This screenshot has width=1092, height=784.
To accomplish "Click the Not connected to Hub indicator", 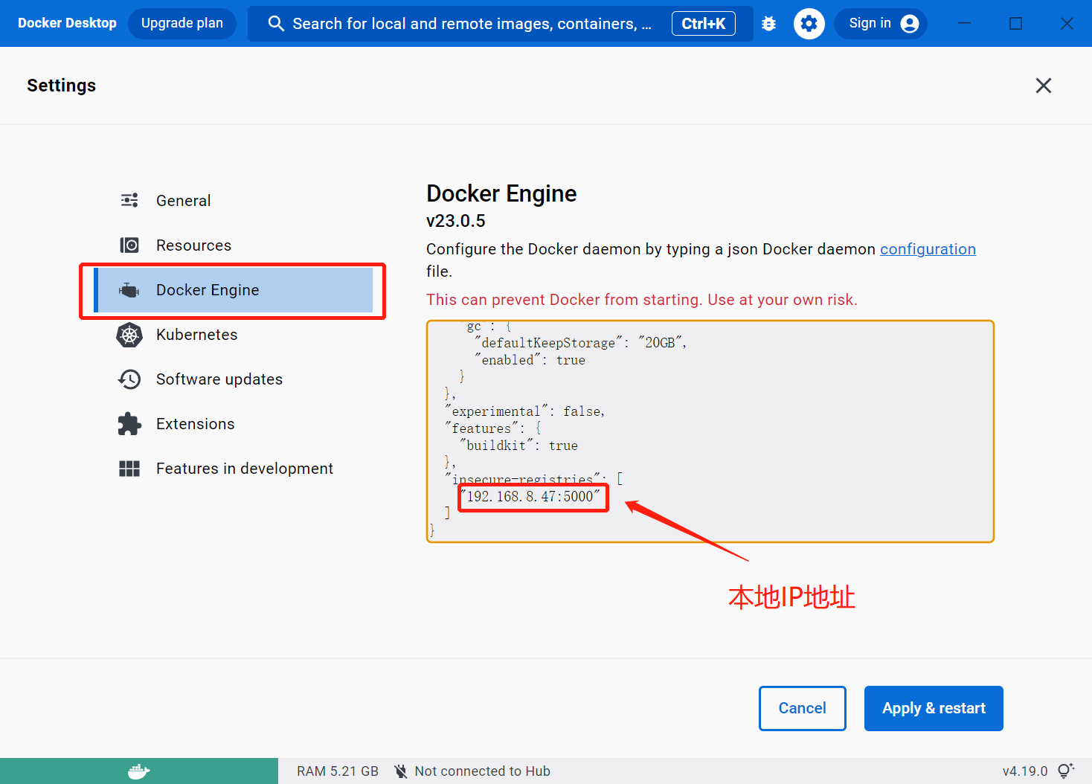I will click(473, 771).
